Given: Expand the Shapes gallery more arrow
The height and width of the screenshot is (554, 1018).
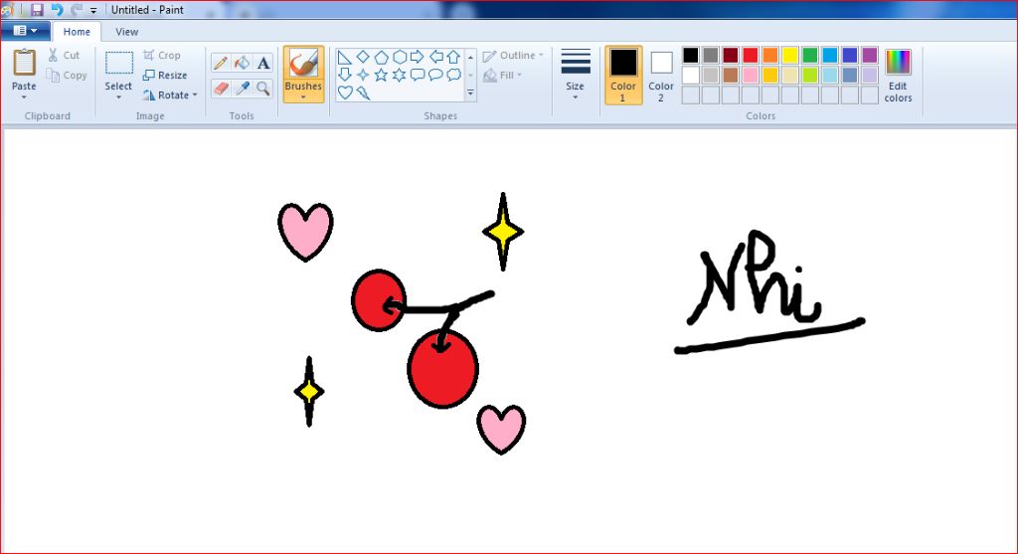Looking at the screenshot, I should [470, 93].
